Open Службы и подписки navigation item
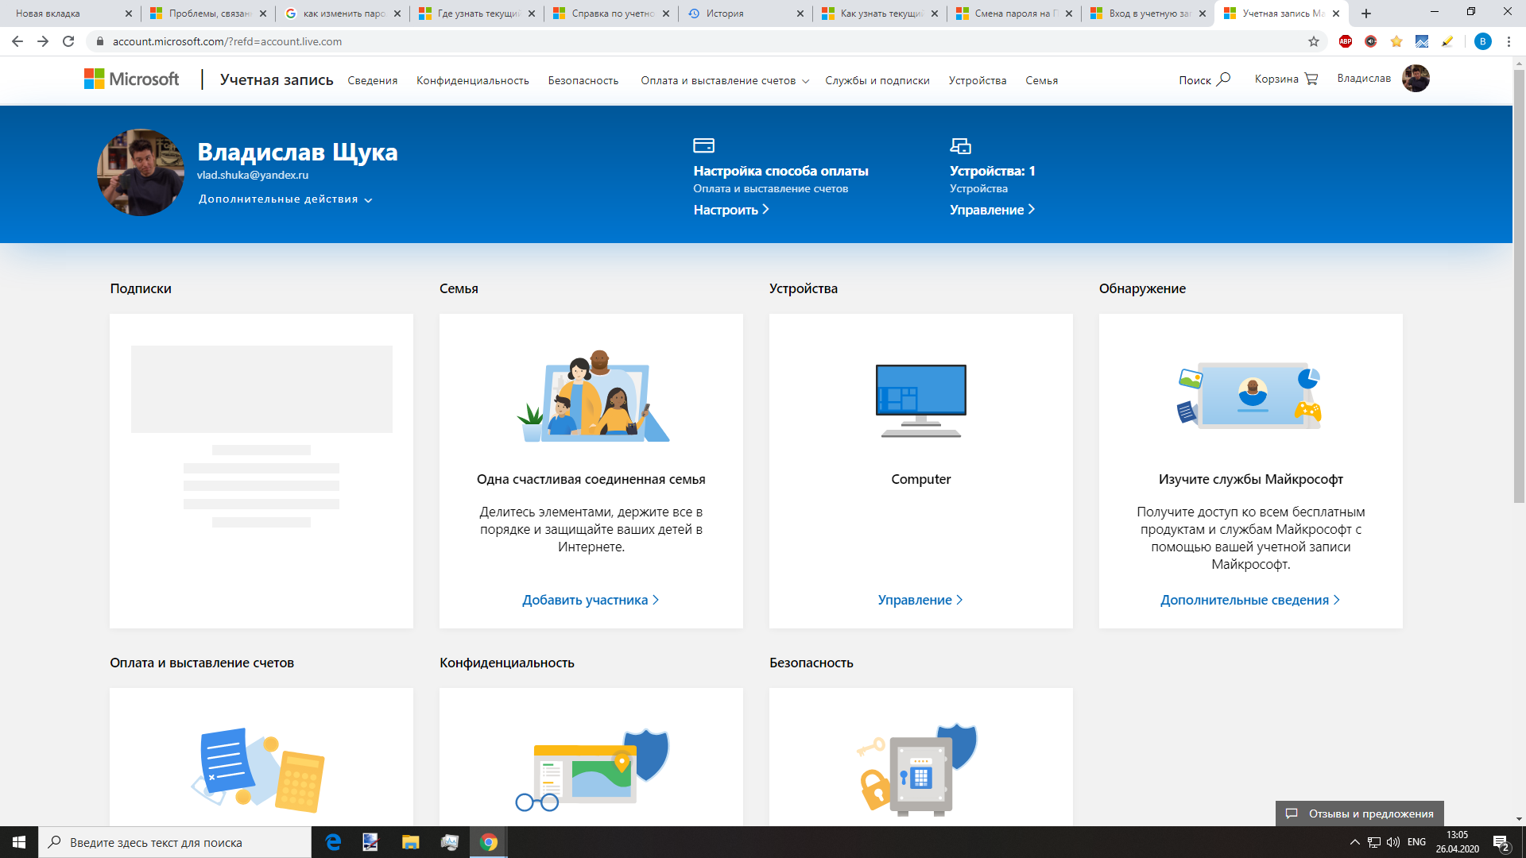The image size is (1526, 858). point(877,80)
